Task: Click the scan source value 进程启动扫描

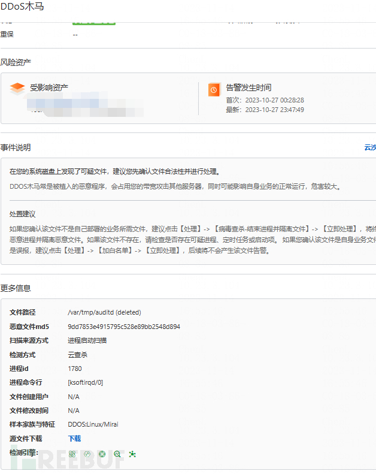Action: tap(87, 340)
